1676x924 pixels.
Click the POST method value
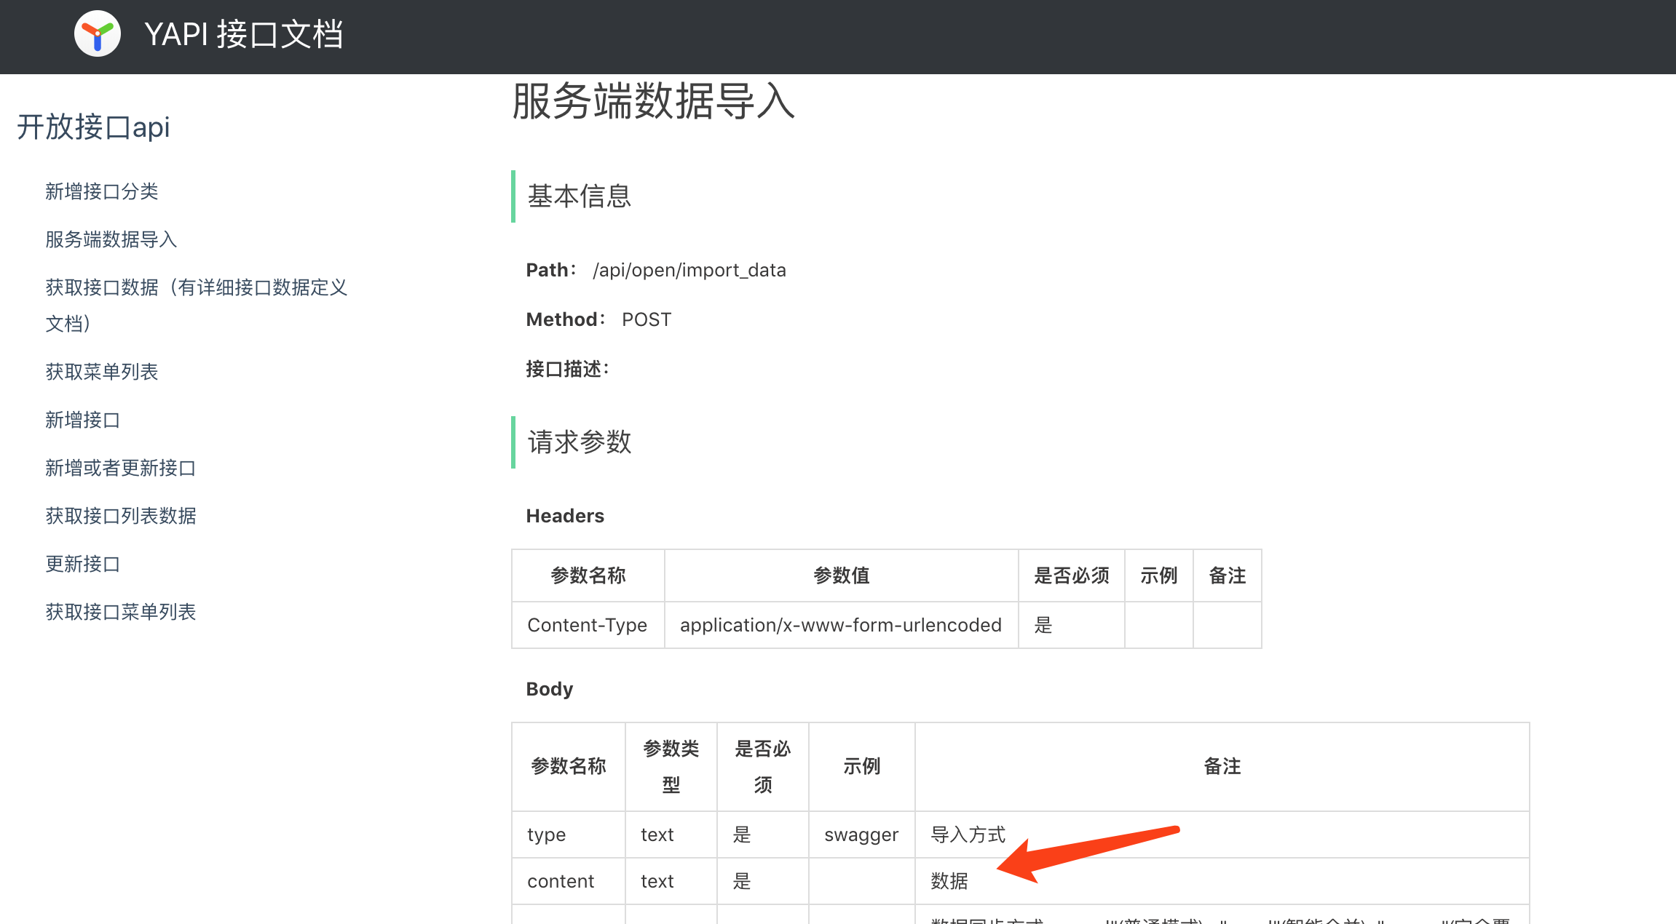click(x=647, y=319)
